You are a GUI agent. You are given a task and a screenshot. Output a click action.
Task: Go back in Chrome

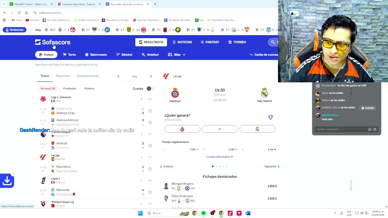pos(5,13)
